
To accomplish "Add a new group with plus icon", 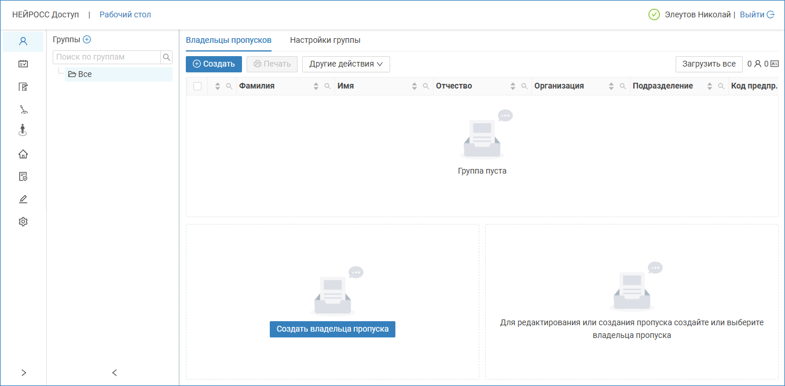I will (87, 39).
